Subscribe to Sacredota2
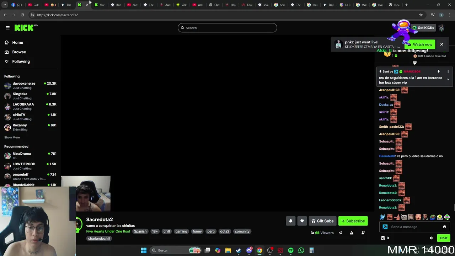Image resolution: width=455 pixels, height=256 pixels. [353, 221]
